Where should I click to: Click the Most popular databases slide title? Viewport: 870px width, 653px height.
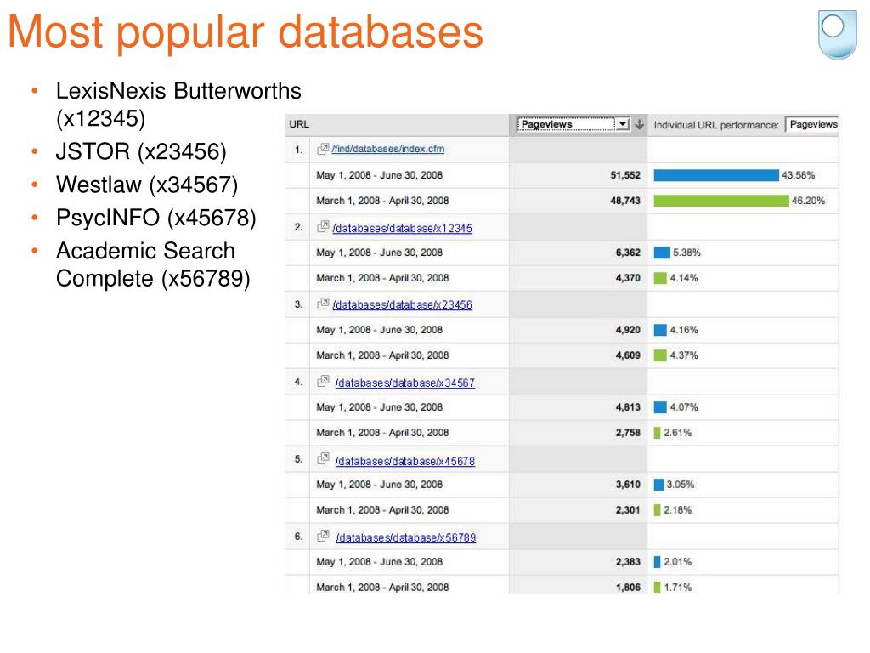pyautogui.click(x=246, y=32)
